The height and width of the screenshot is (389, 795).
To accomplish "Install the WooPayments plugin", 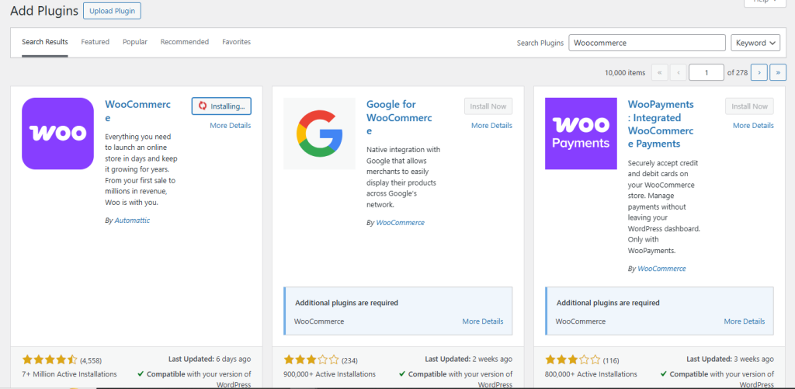I will pos(750,106).
